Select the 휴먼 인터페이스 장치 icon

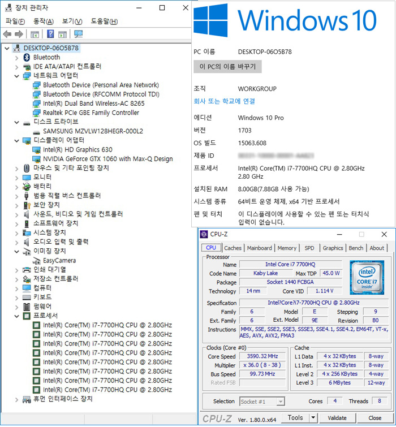pos(27,399)
